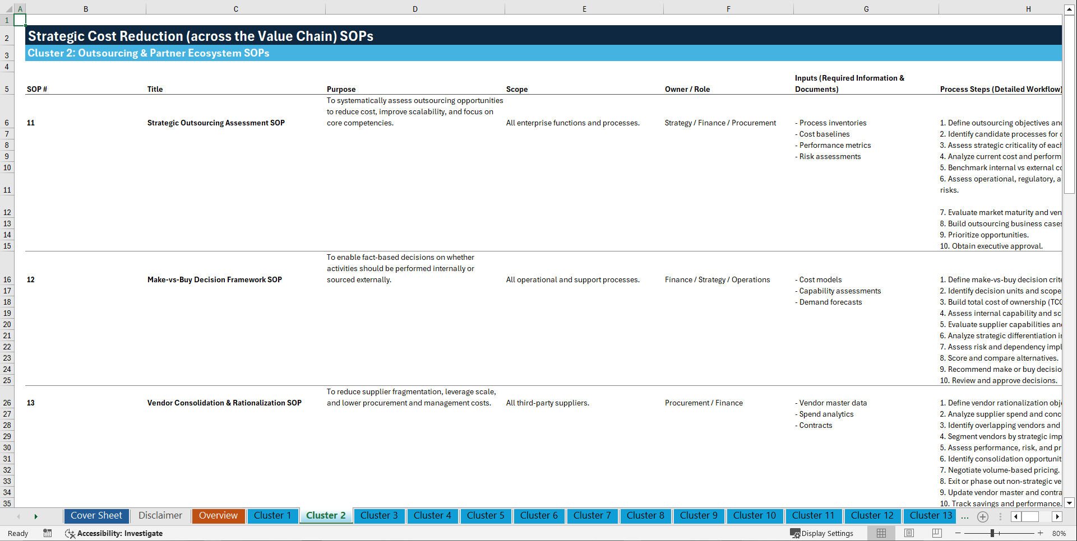Select the Disclaimer sheet tab
This screenshot has width=1077, height=541.
pyautogui.click(x=160, y=516)
